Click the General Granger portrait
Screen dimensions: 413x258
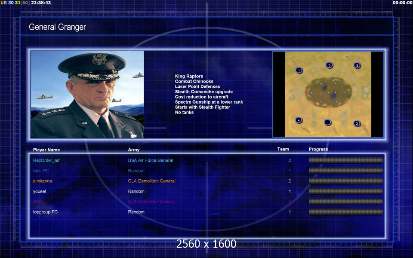[x=87, y=94]
